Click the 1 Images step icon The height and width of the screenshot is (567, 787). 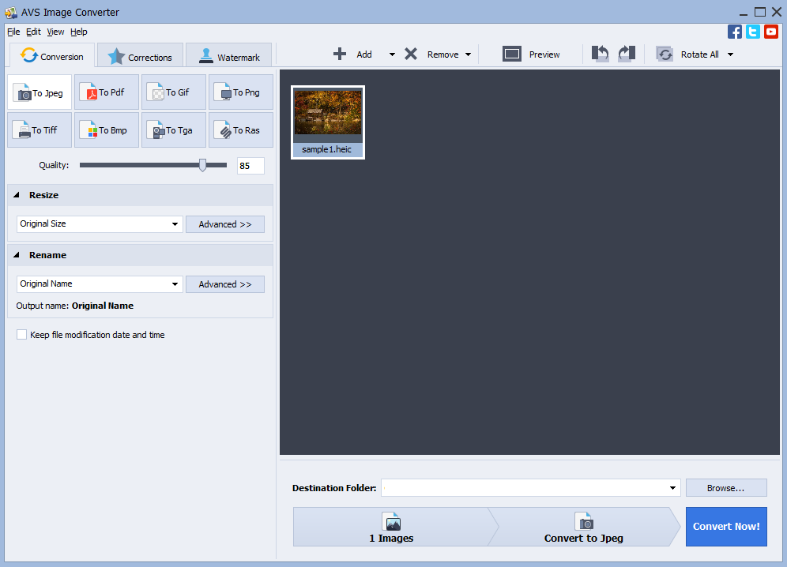(391, 522)
